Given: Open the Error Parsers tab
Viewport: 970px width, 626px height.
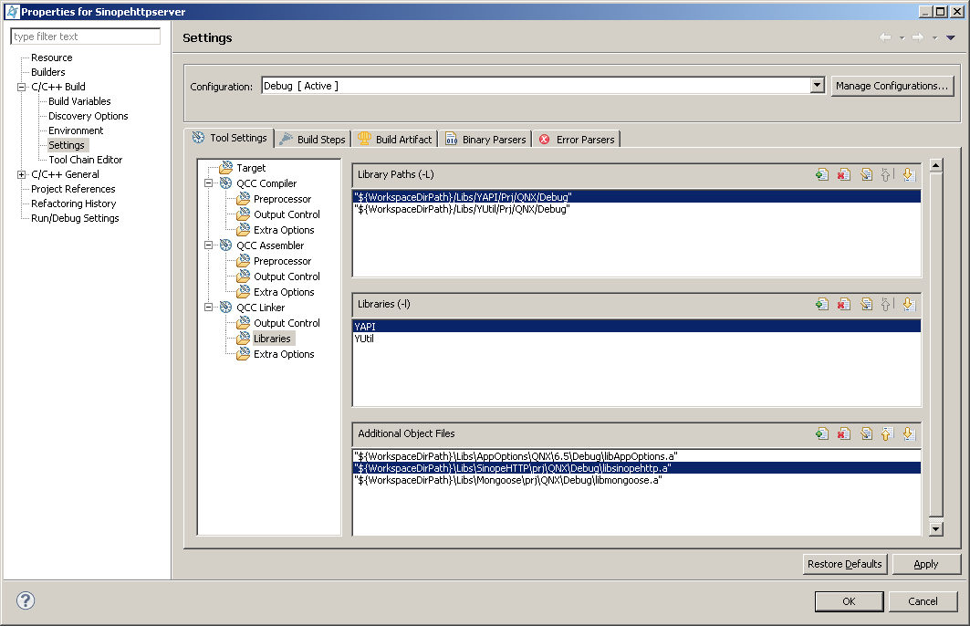Looking at the screenshot, I should (x=577, y=140).
